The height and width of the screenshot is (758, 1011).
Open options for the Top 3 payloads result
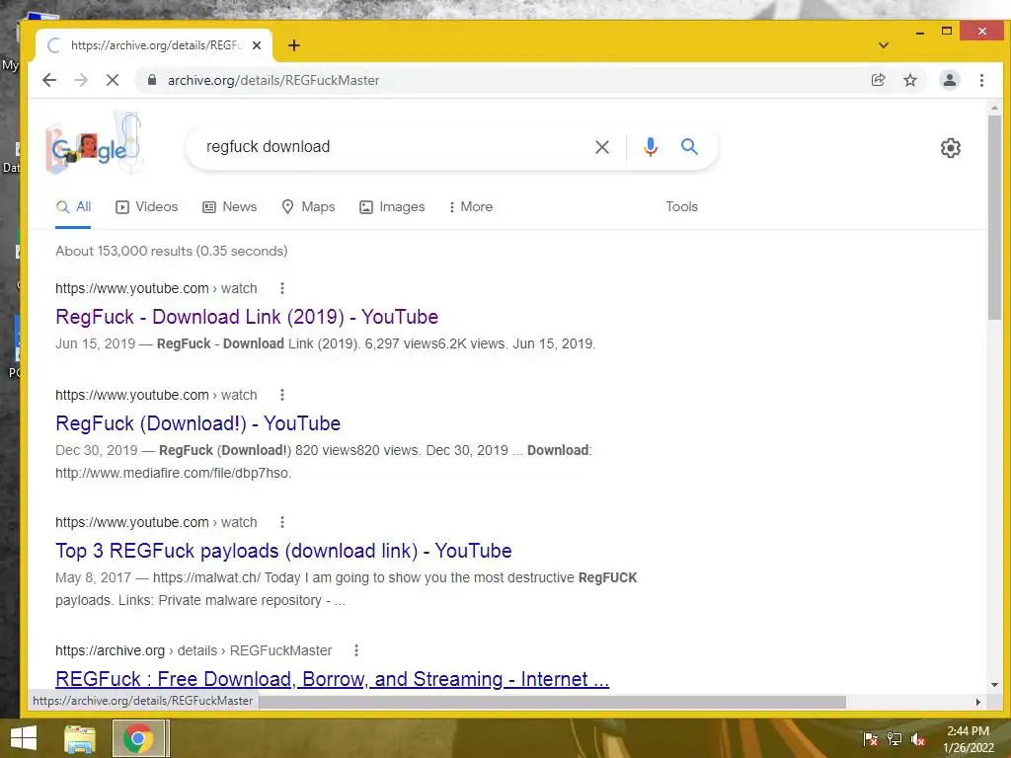tap(281, 522)
